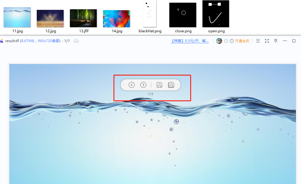The height and width of the screenshot is (184, 301).
Task: Click the user avatar in the title bar
Action: 219,41
